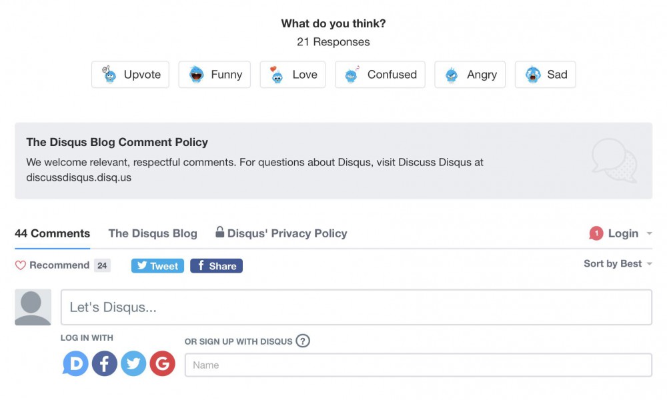The height and width of the screenshot is (400, 667).
Task: Click the red notification badge
Action: [596, 233]
